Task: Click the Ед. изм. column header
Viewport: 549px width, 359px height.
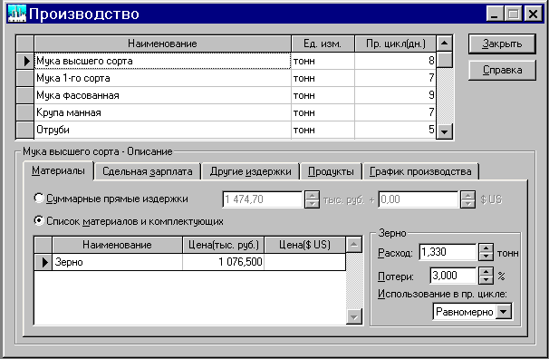Action: point(323,44)
